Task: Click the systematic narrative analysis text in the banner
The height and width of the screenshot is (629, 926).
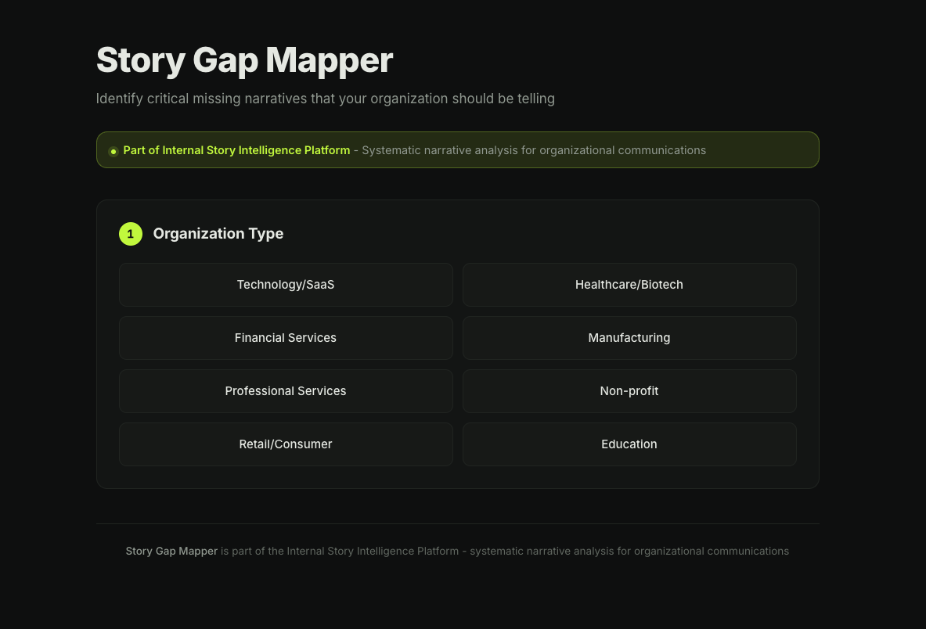Action: click(529, 150)
